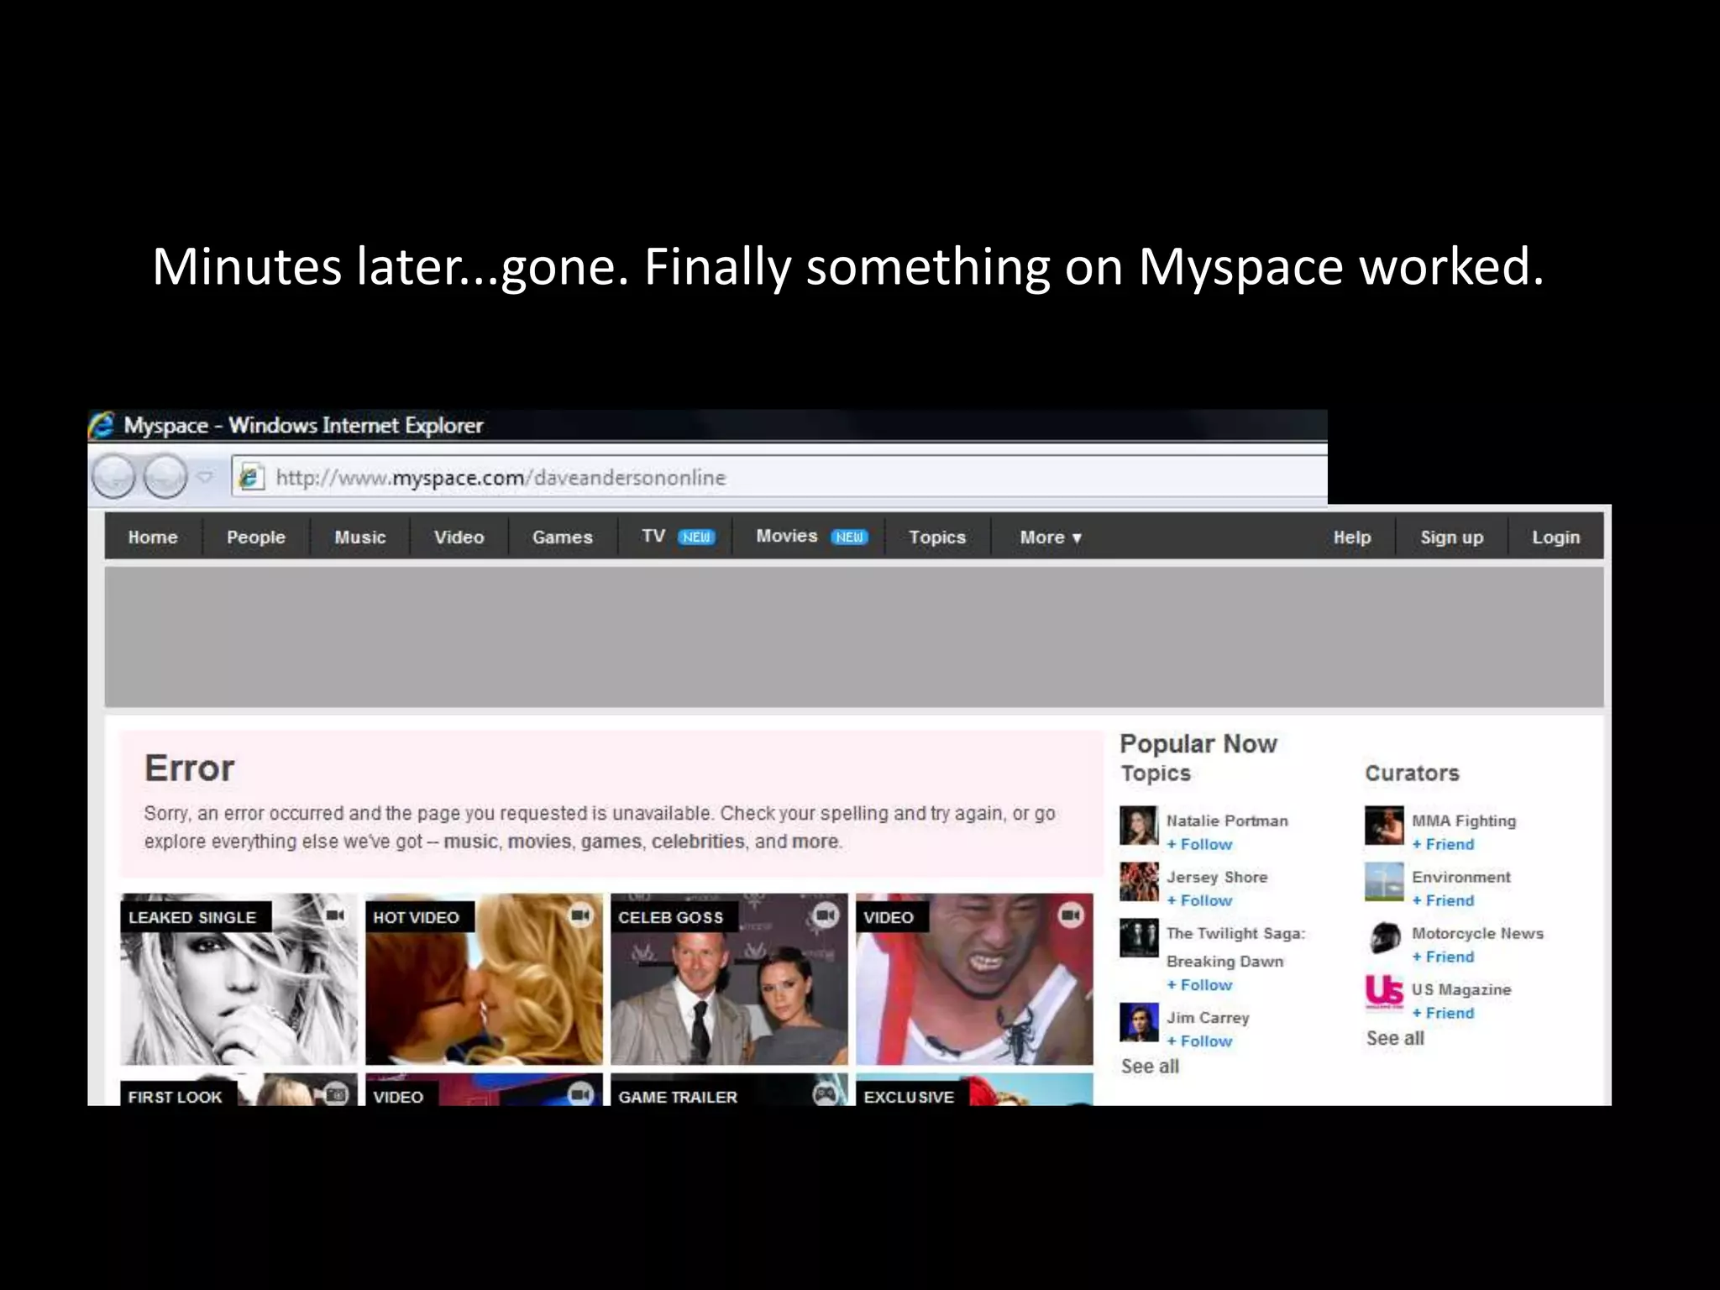
Task: Add Motorcycle News as Friend
Action: pyautogui.click(x=1443, y=957)
